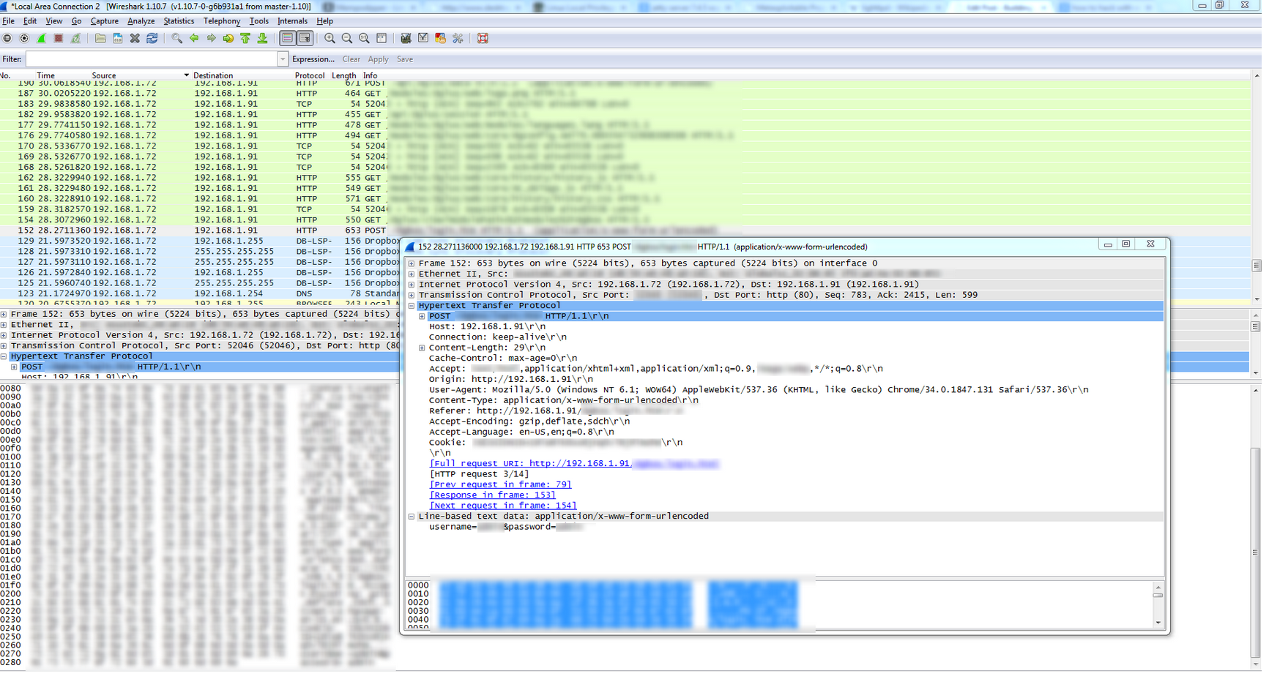Reset zoom to normal size
The height and width of the screenshot is (679, 1269).
pos(364,38)
